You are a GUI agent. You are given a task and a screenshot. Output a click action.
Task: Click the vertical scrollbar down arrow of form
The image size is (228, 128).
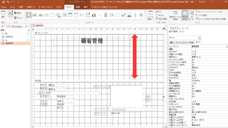[166, 125]
